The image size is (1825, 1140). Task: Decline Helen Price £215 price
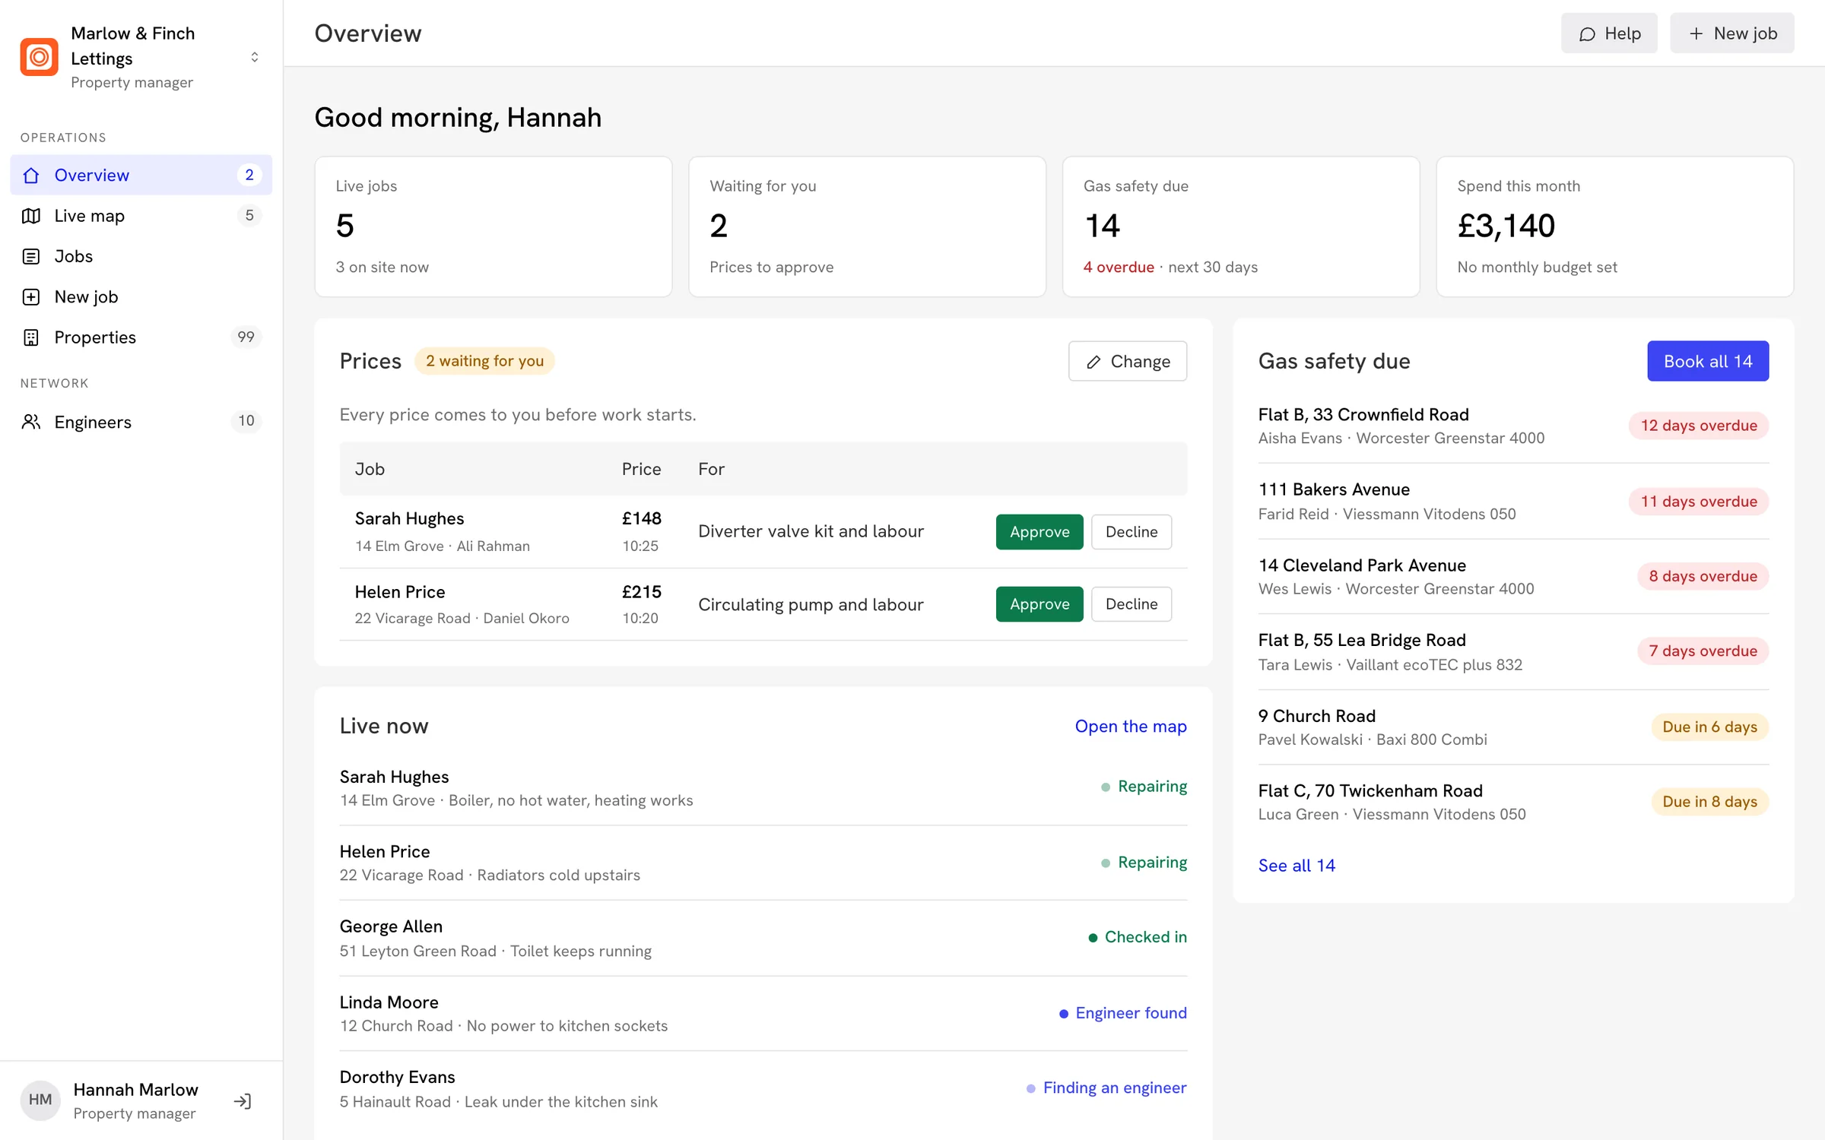(1131, 603)
